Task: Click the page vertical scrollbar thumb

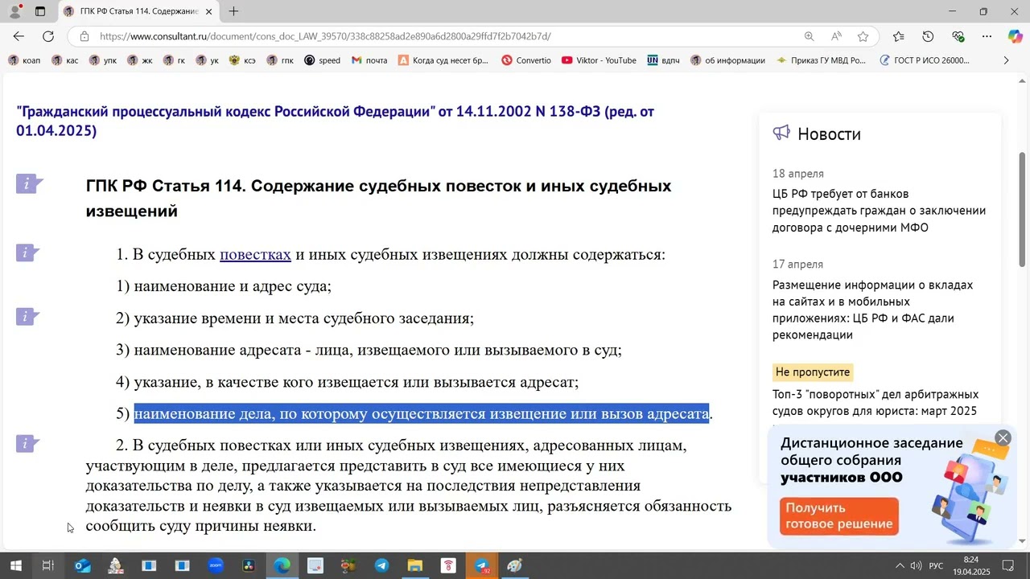Action: click(1023, 209)
